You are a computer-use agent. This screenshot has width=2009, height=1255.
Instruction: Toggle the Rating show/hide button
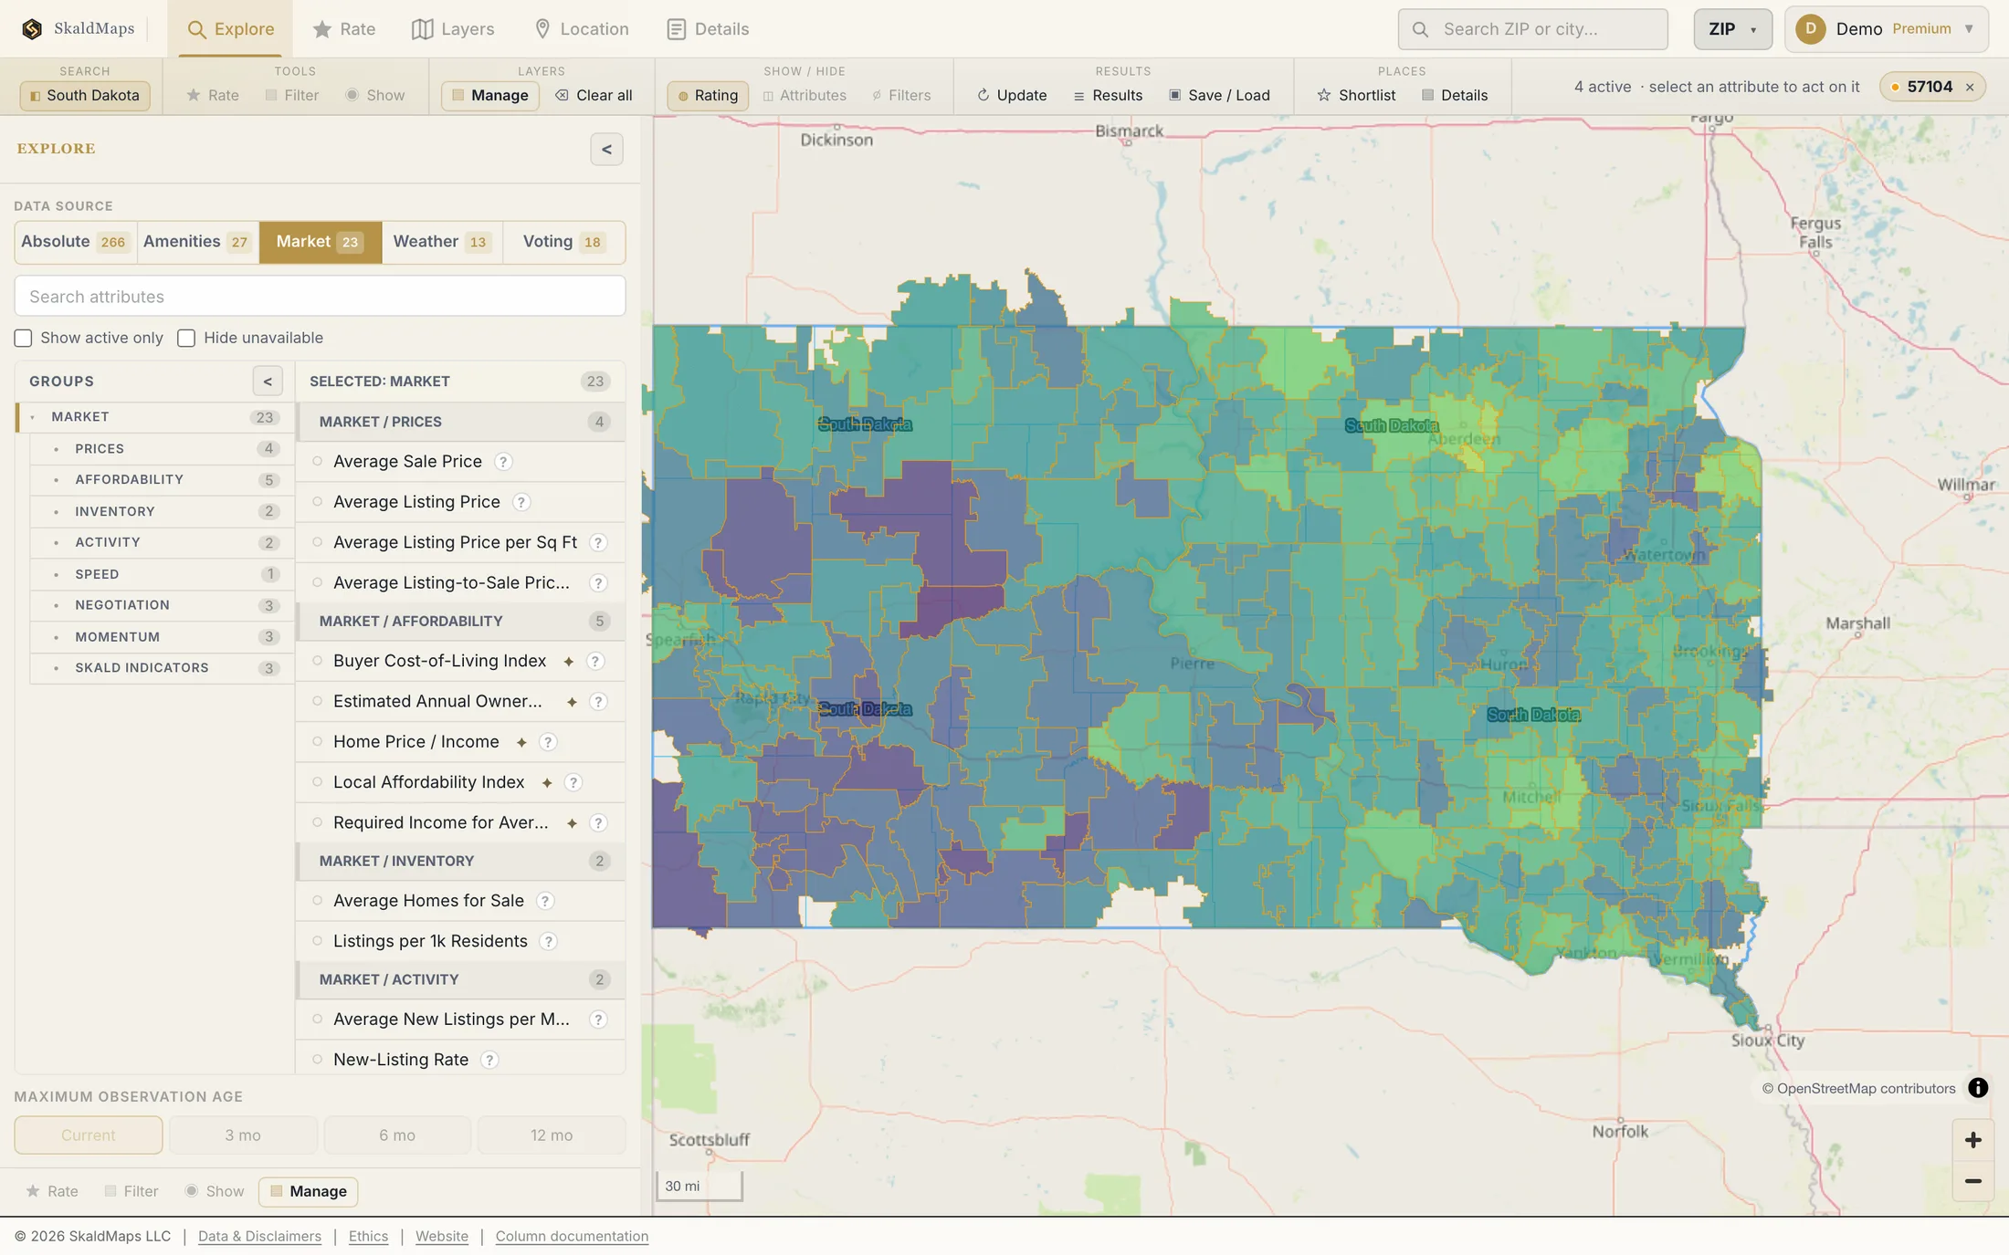pyautogui.click(x=708, y=96)
